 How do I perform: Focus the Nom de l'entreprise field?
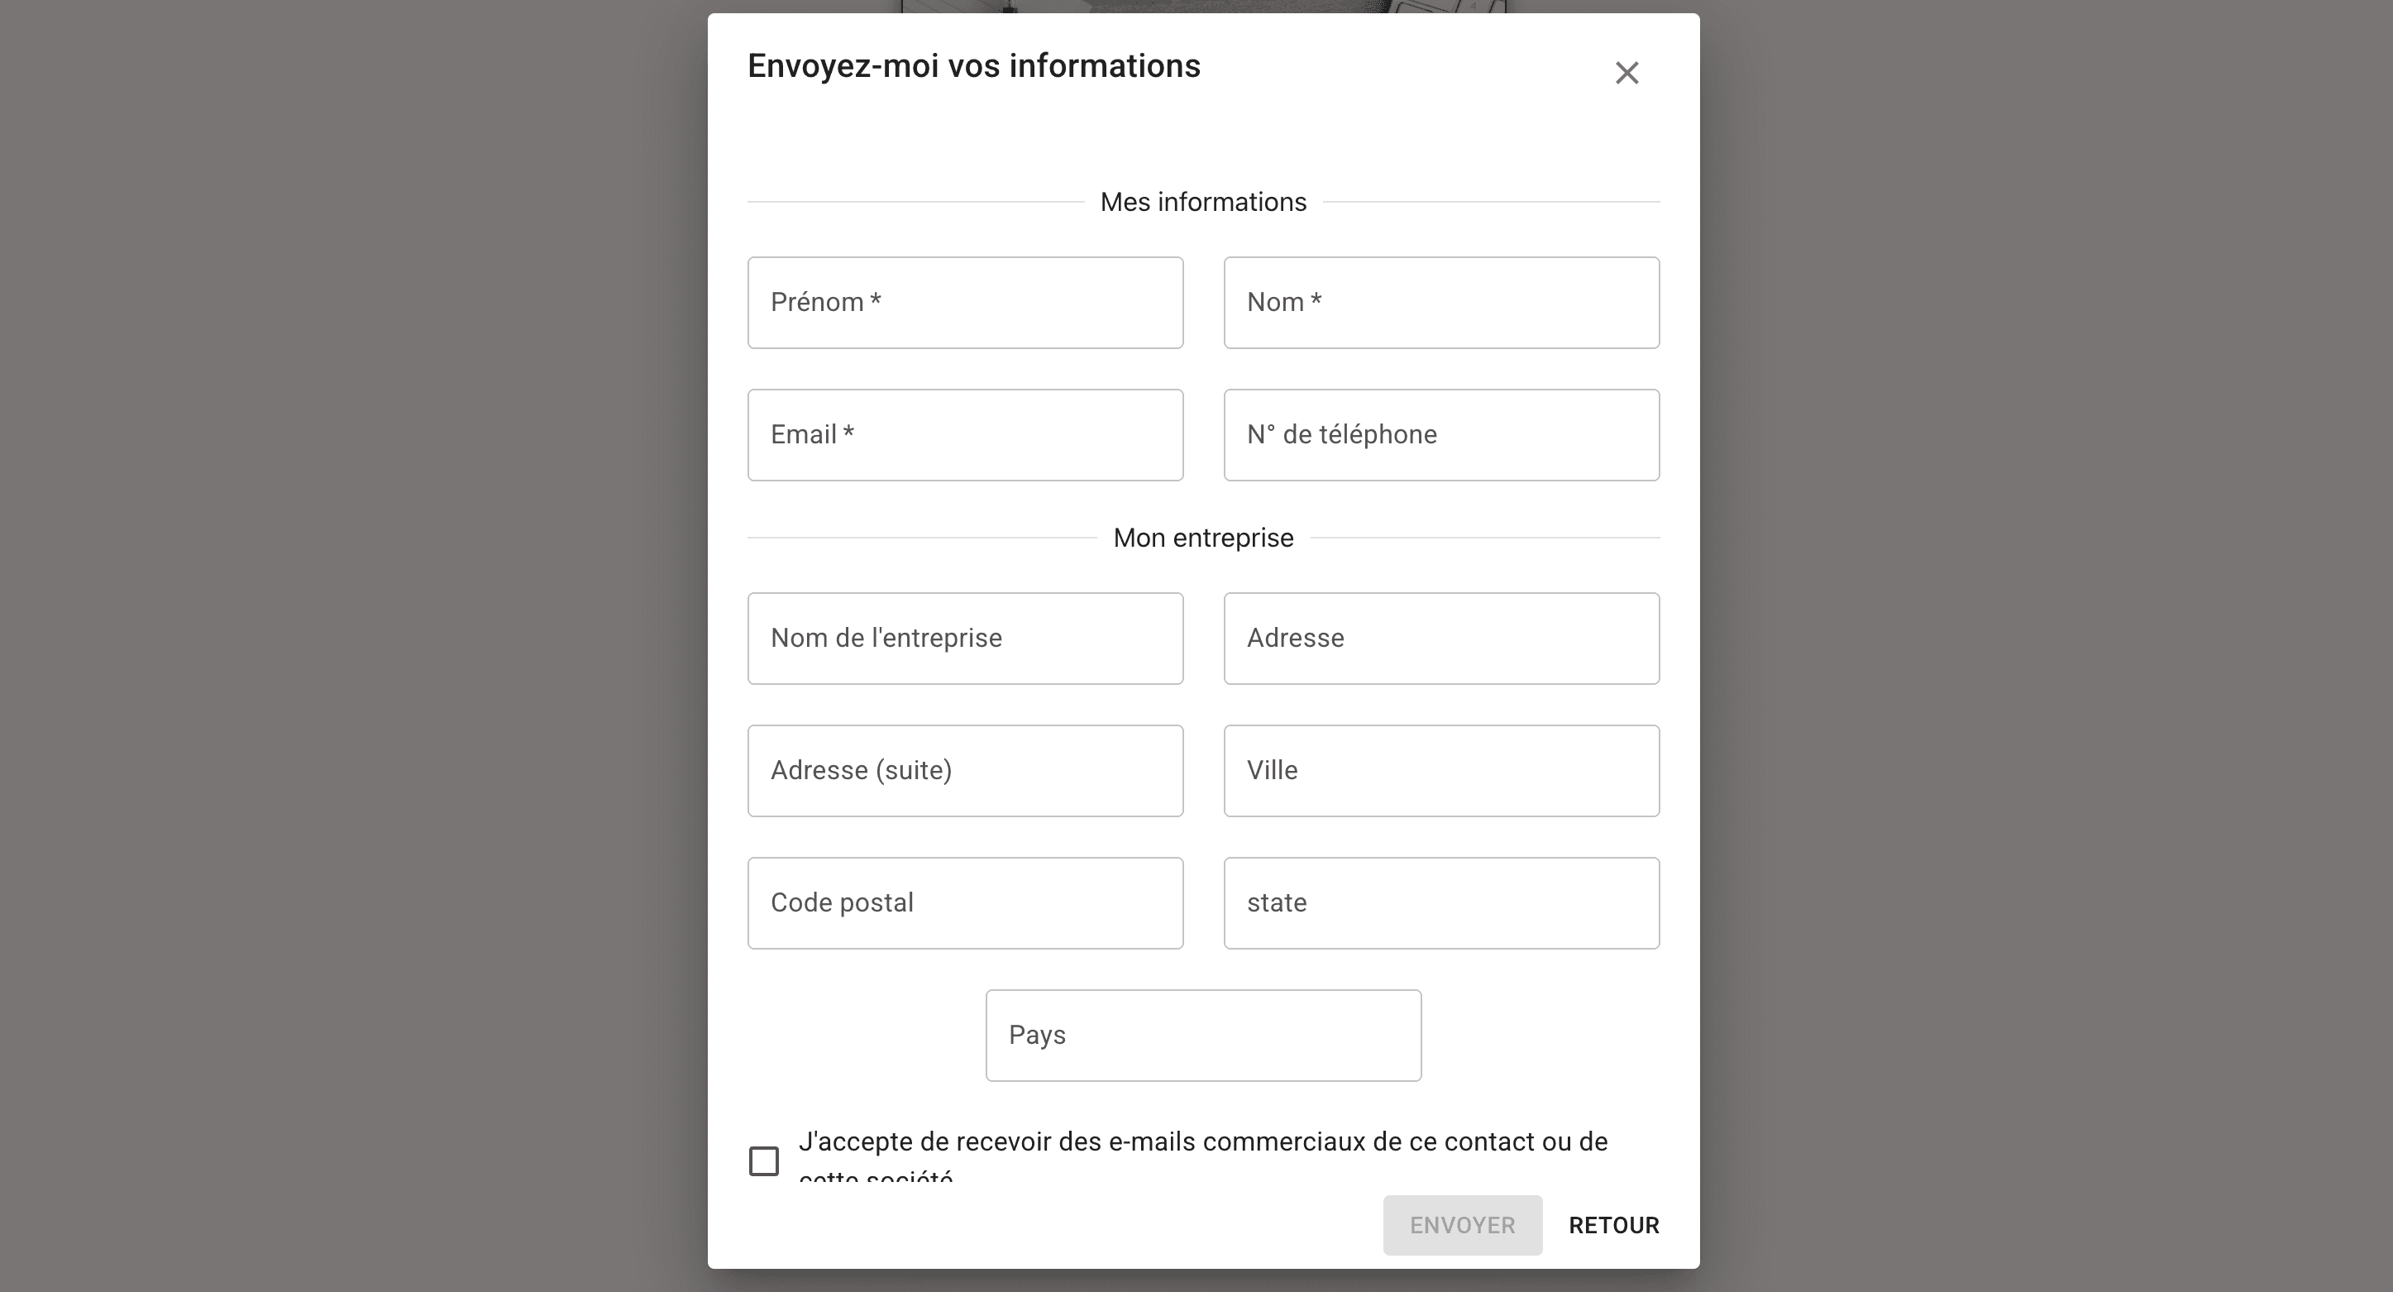[965, 639]
